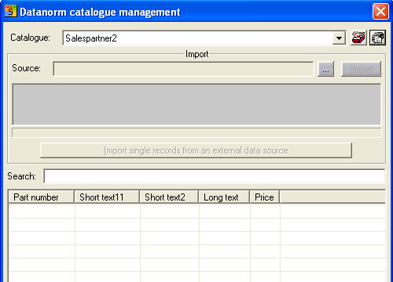
Task: Click the Salespartner2 catalogue combo box
Action: pos(204,38)
